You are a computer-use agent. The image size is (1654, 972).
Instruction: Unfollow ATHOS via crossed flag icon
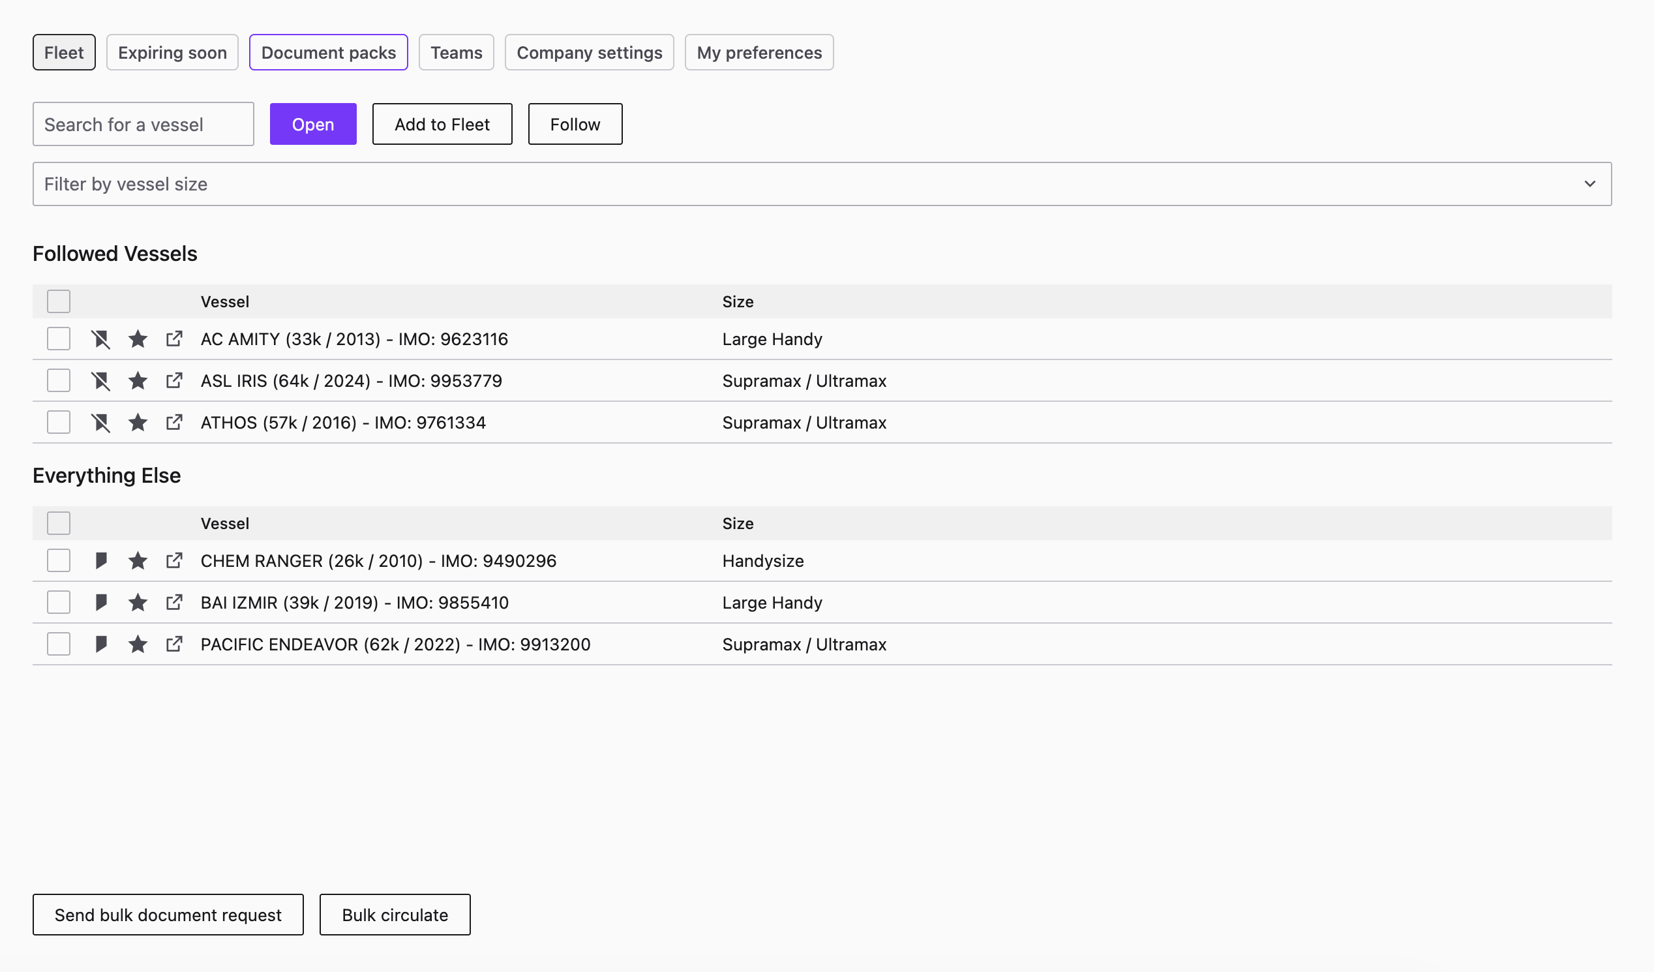click(100, 423)
